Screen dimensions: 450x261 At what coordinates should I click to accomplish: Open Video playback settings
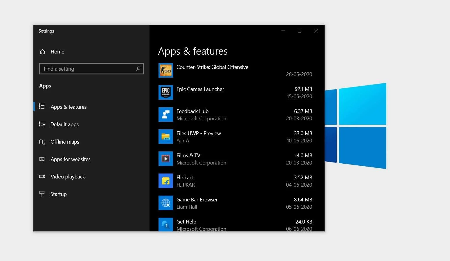pos(68,177)
